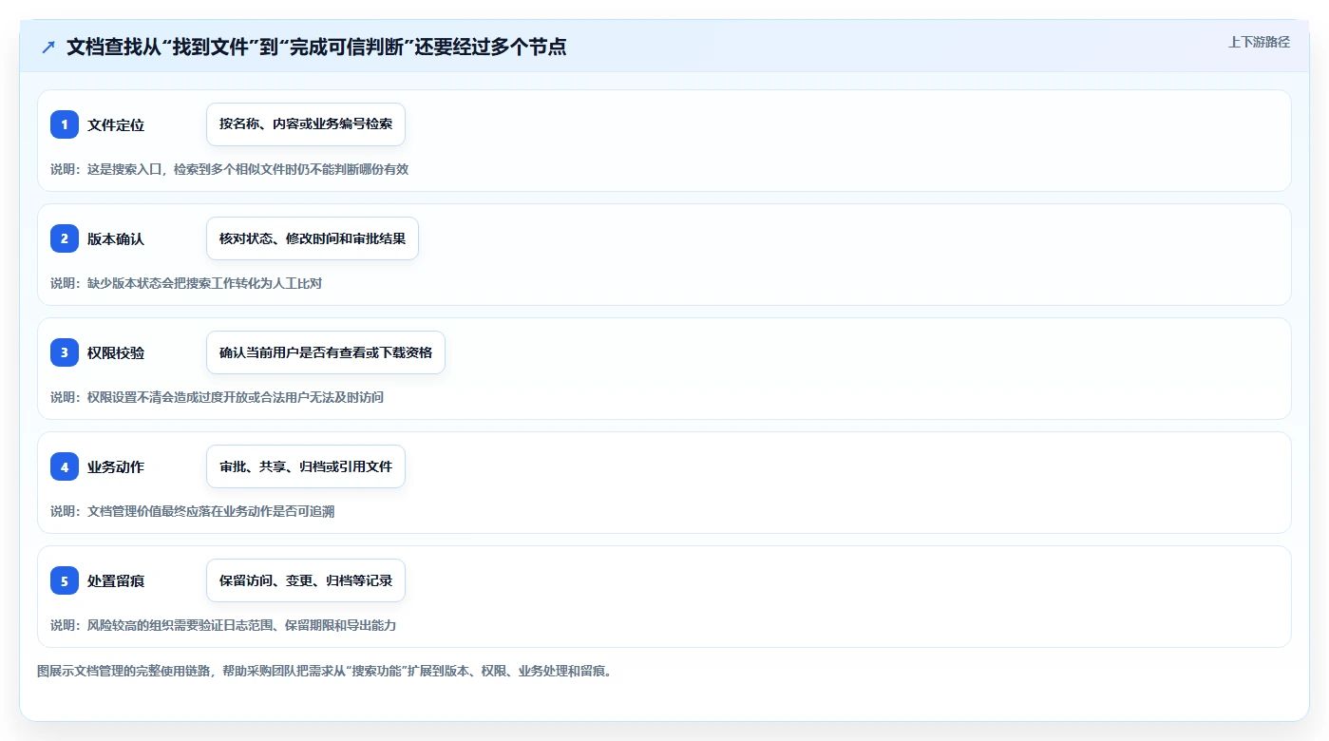Click the step 2 number badge
Image resolution: width=1329 pixels, height=741 pixels.
click(x=65, y=238)
